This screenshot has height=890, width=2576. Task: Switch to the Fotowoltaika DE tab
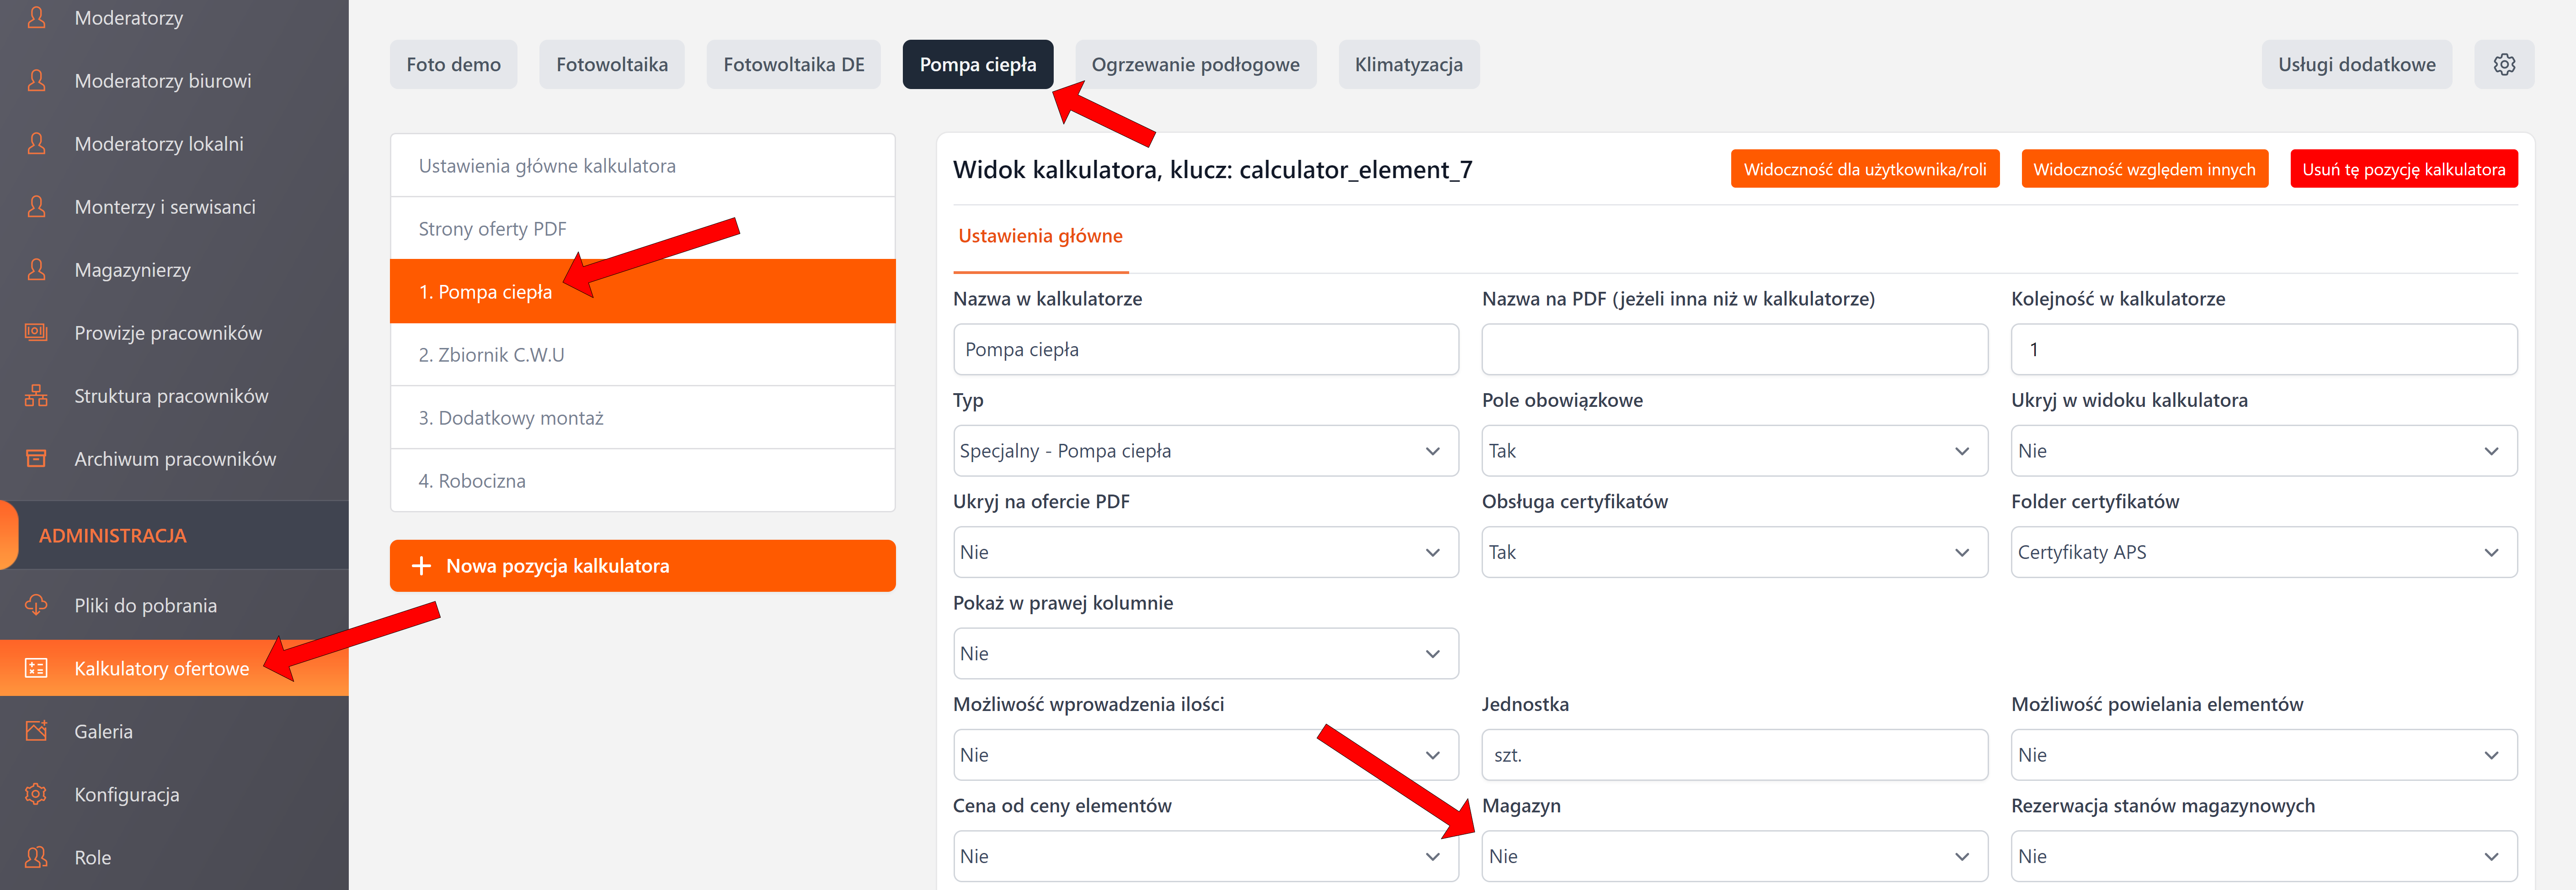[793, 65]
